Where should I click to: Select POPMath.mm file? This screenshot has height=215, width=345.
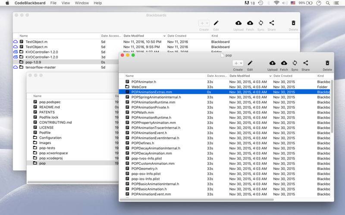tap(143, 113)
